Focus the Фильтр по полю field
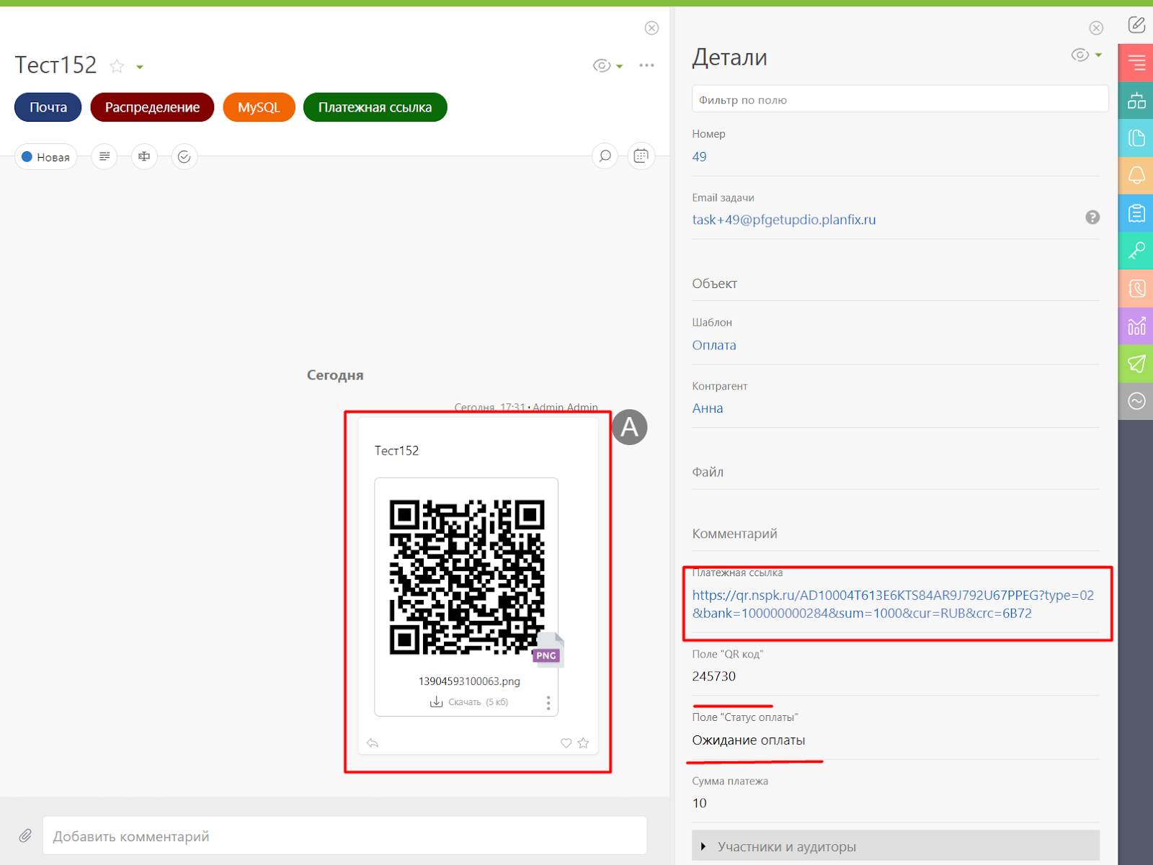This screenshot has width=1153, height=865. pos(899,99)
